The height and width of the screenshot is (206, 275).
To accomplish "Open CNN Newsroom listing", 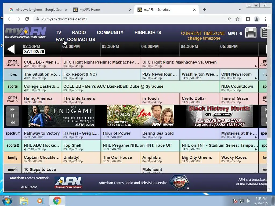I will (x=239, y=75).
